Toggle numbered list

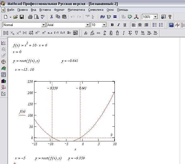[x=161, y=25]
